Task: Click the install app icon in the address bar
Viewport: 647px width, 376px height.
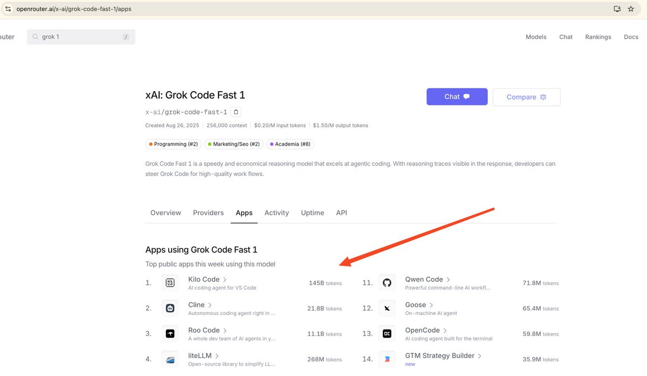Action: [617, 9]
